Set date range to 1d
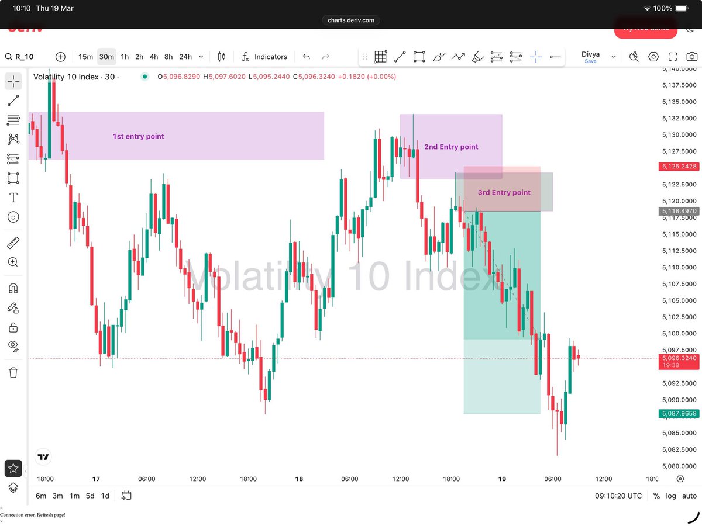 click(x=105, y=496)
